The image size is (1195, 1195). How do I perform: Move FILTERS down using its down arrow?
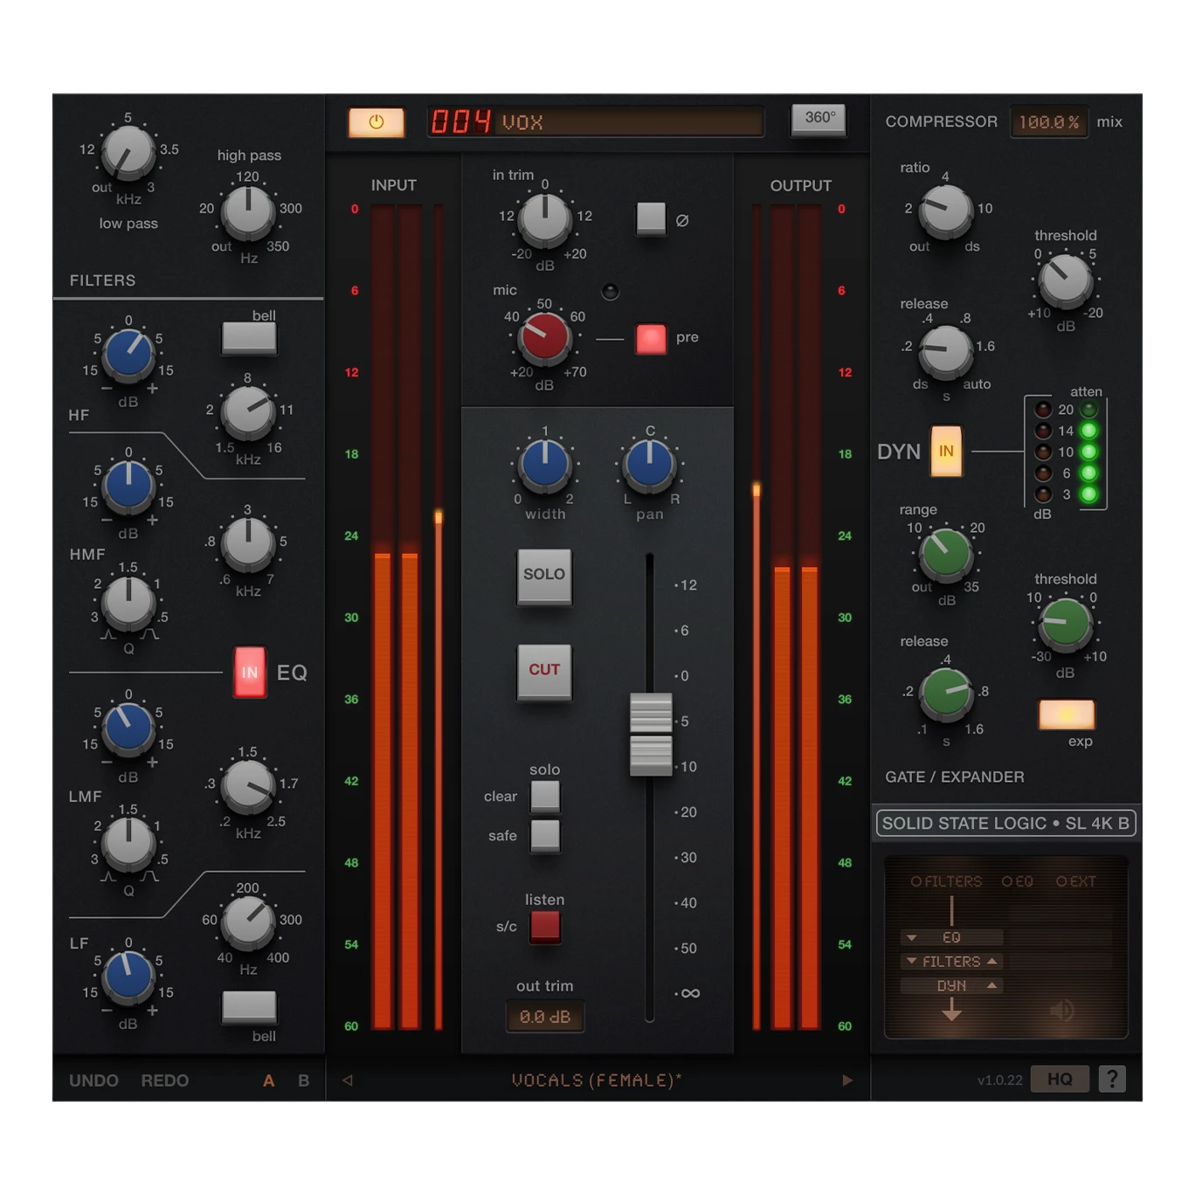(912, 961)
